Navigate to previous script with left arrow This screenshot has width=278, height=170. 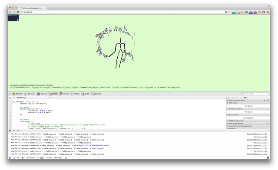click(x=10, y=98)
